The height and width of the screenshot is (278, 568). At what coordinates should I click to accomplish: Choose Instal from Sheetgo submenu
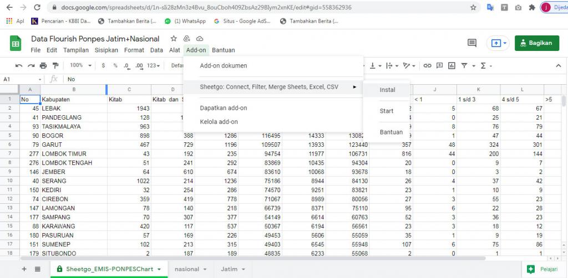[x=387, y=90]
